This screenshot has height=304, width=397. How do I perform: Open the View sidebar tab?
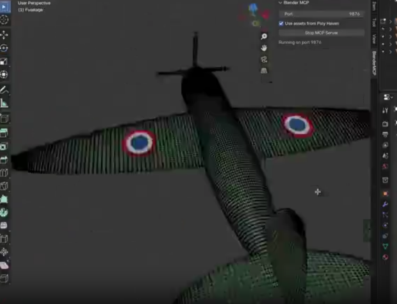coord(374,39)
